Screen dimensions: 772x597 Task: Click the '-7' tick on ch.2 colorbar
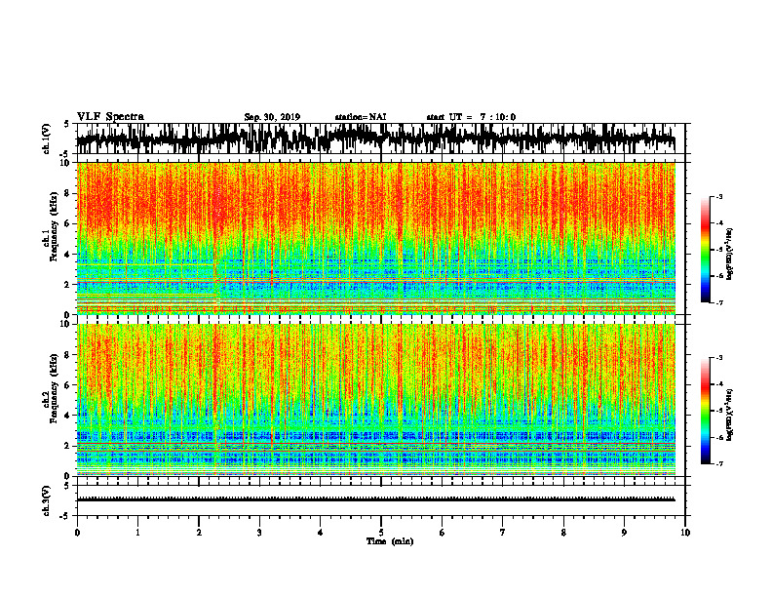(719, 464)
